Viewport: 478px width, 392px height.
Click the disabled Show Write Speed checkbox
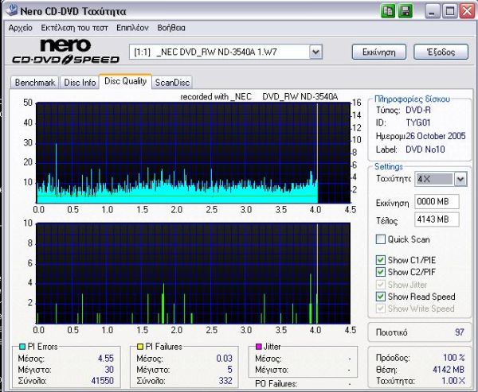point(381,309)
